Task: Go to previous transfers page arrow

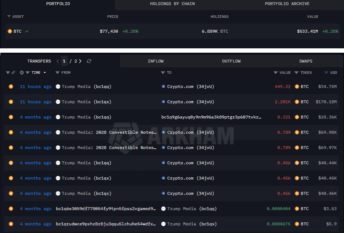Action: pyautogui.click(x=58, y=61)
